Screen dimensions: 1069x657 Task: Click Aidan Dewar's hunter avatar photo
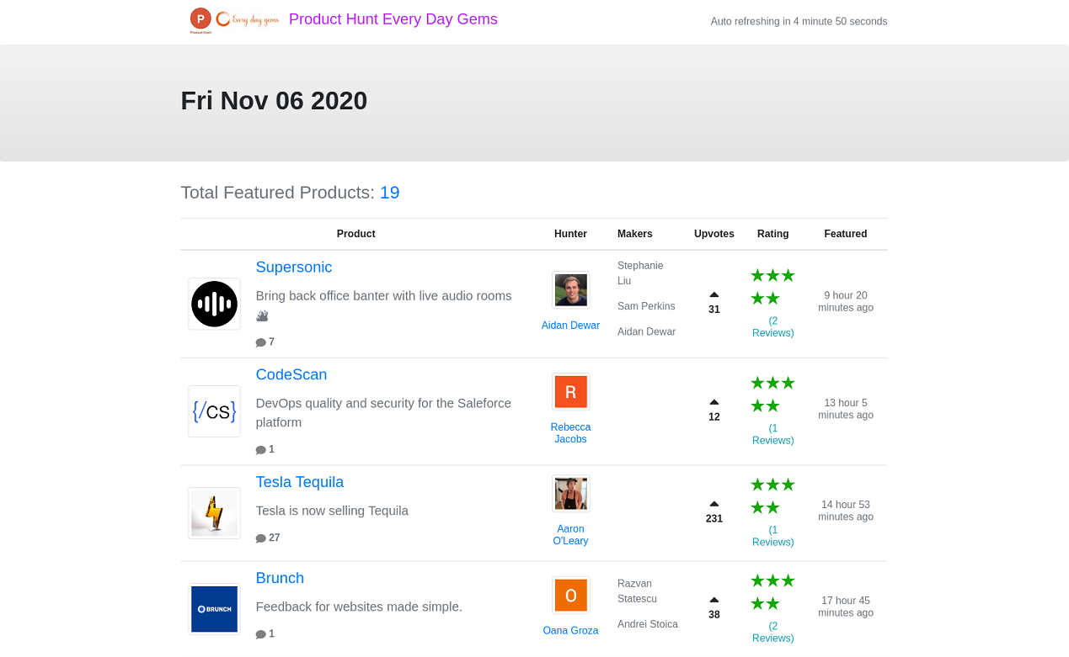(570, 289)
